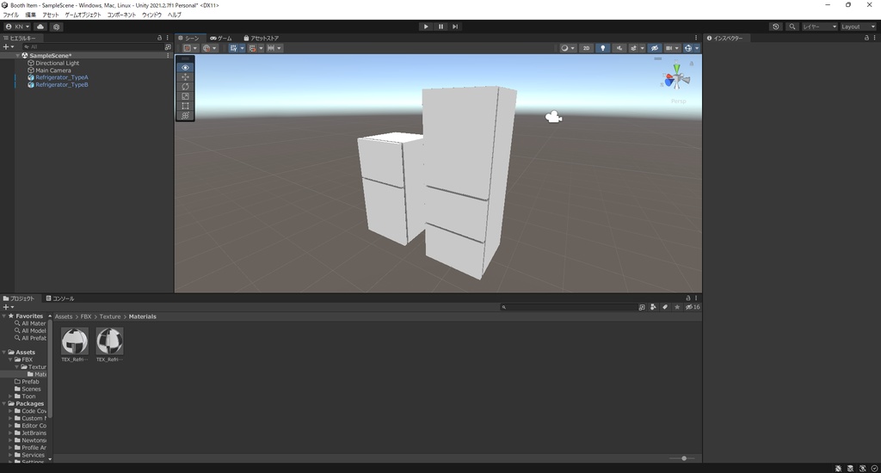
Task: Collapse the SampleScene expander arrow
Action: point(17,56)
